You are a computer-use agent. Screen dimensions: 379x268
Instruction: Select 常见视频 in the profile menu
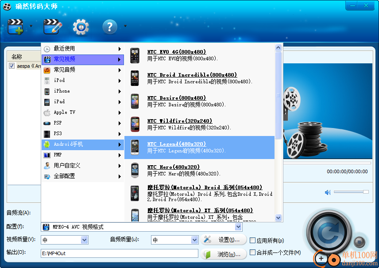(83, 59)
